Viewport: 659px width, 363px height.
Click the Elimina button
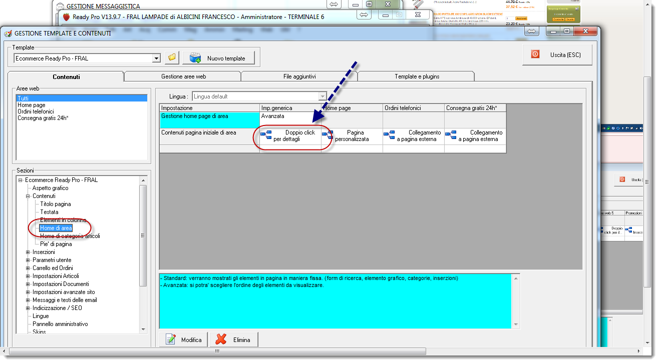click(233, 339)
